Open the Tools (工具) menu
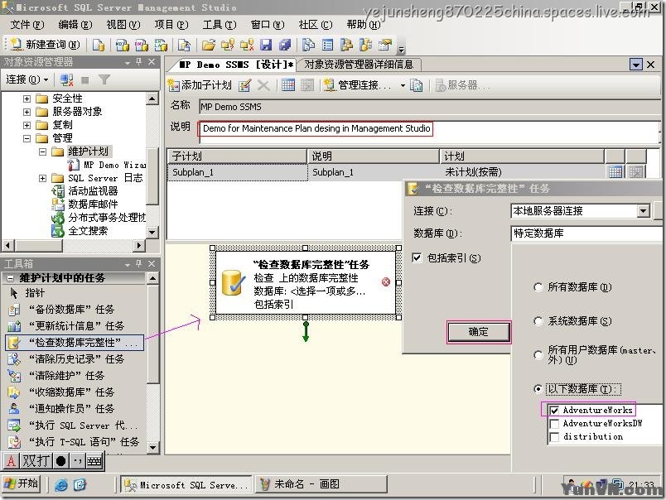 220,25
